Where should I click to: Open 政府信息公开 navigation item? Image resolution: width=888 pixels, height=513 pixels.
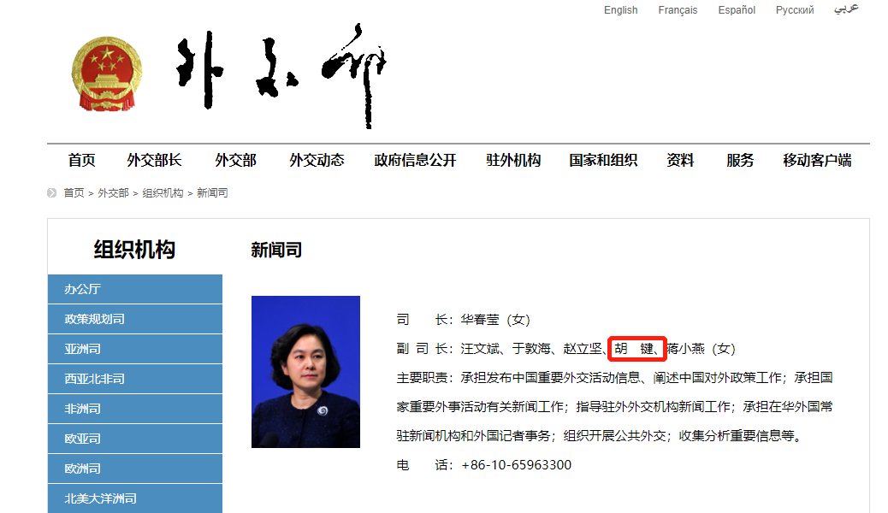(x=415, y=160)
